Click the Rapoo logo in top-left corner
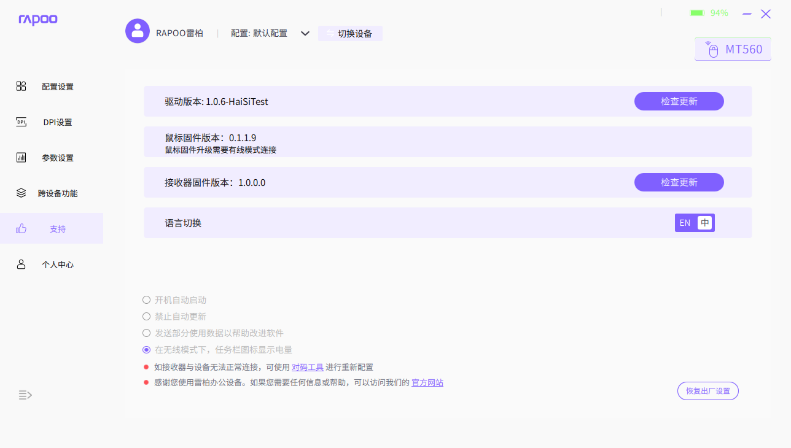The image size is (791, 448). click(38, 20)
